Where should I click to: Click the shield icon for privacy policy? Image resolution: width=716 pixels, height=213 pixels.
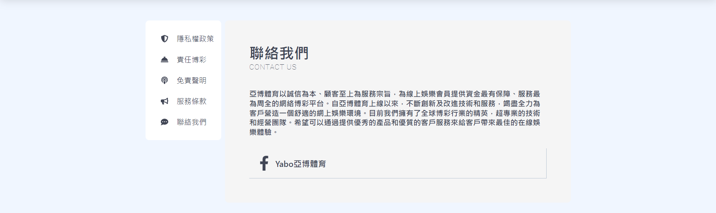point(164,39)
